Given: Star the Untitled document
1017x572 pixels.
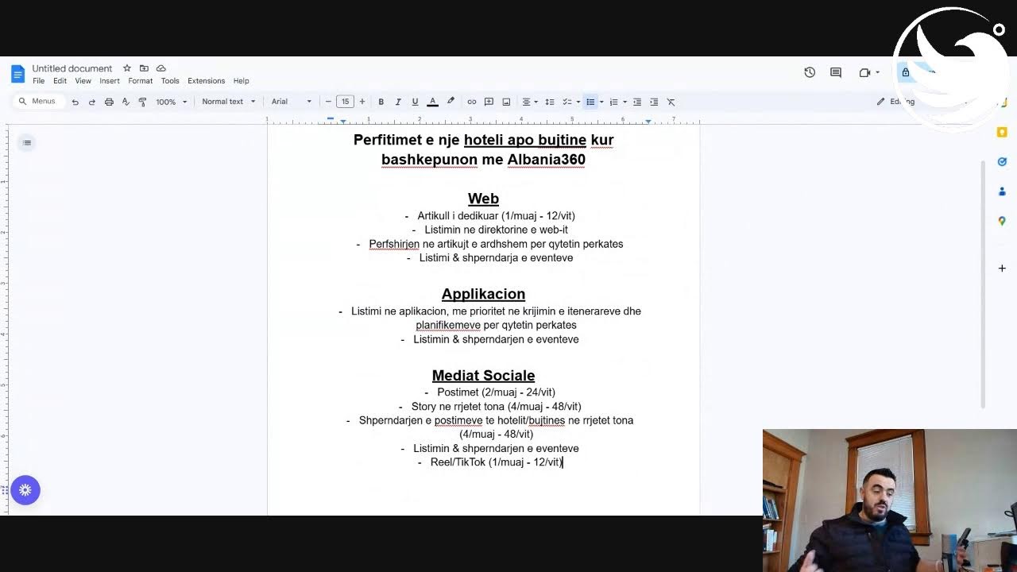Looking at the screenshot, I should point(127,68).
